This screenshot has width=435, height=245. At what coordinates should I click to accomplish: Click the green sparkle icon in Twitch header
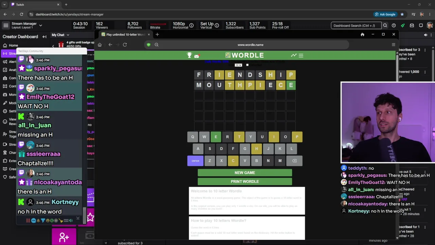[403, 26]
